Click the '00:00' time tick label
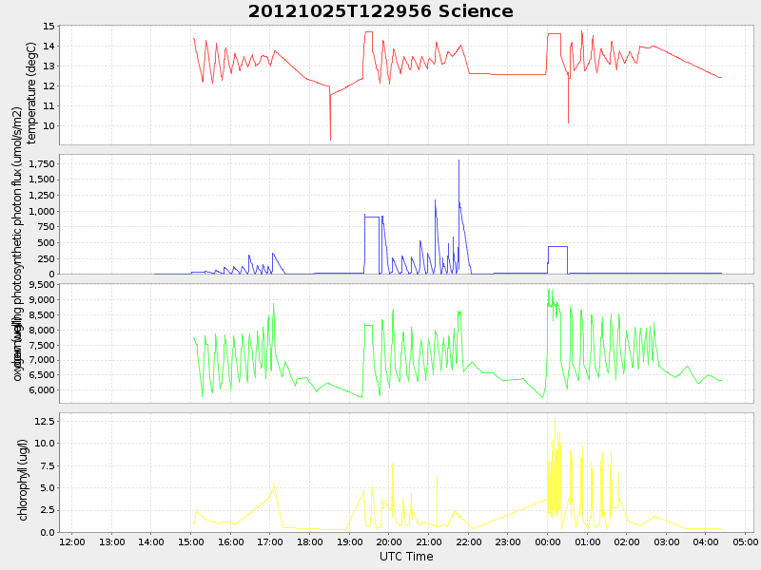 pyautogui.click(x=548, y=541)
